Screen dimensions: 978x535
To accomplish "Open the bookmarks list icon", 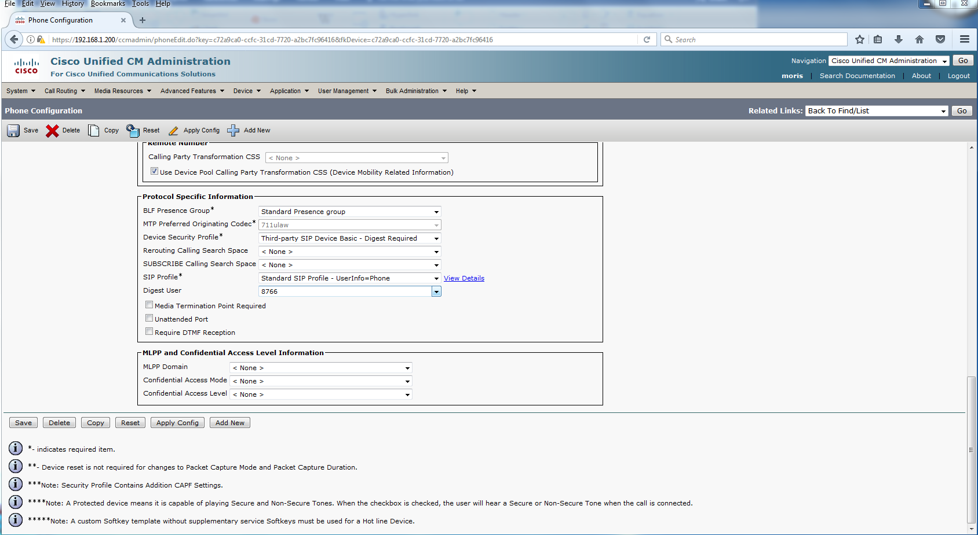I will click(x=878, y=39).
